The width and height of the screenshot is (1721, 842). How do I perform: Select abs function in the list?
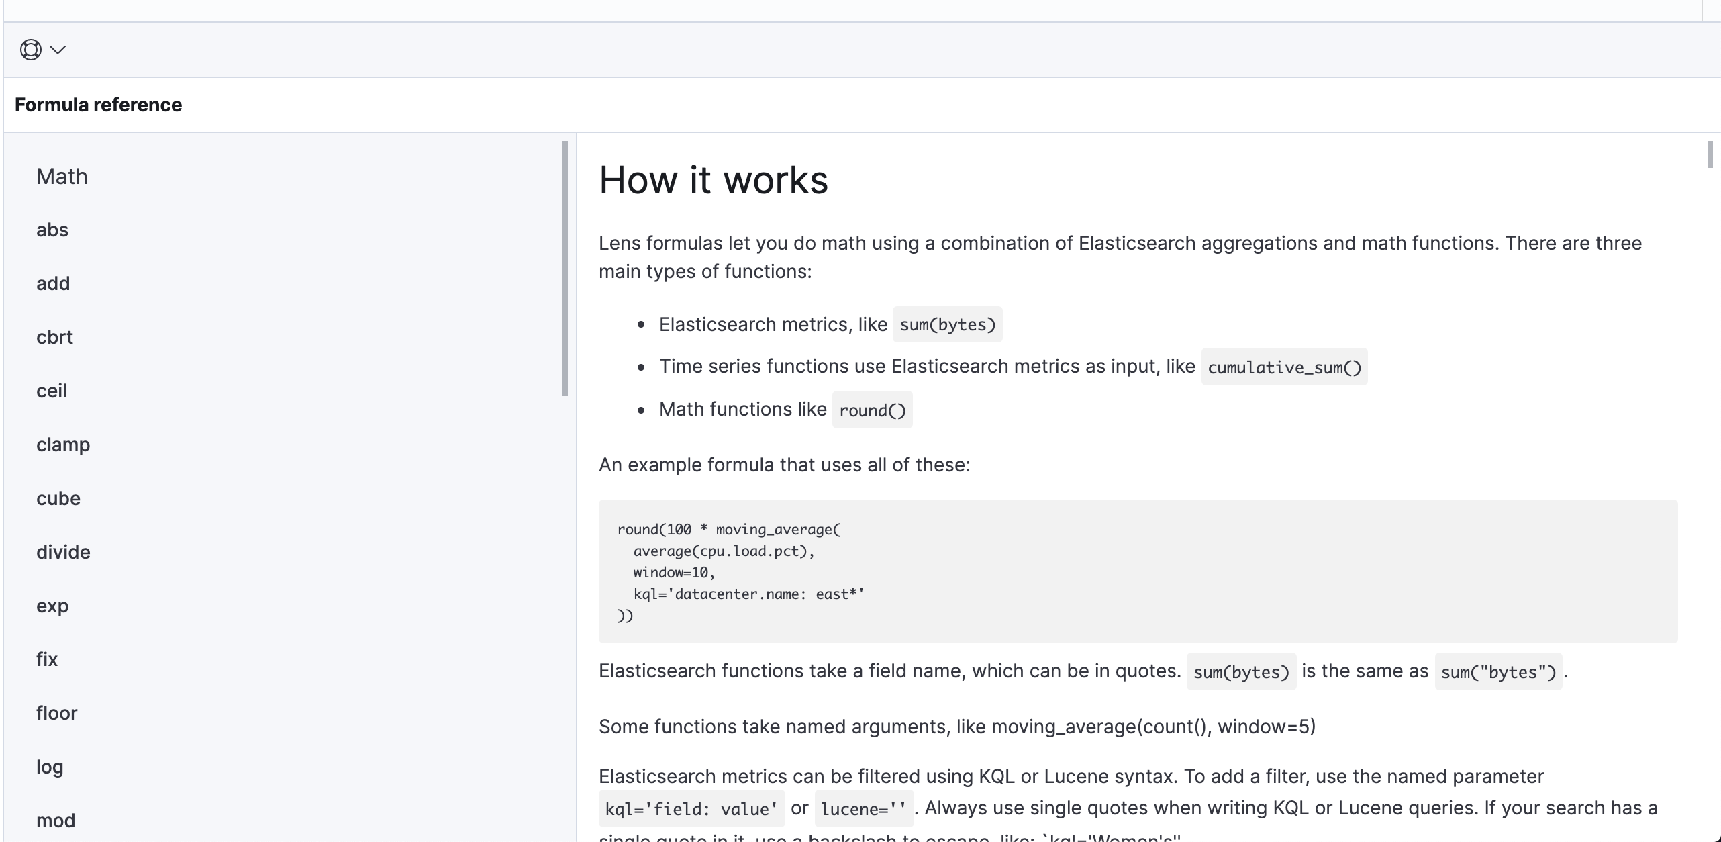[52, 230]
